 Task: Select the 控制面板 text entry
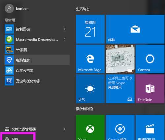tap(23, 29)
